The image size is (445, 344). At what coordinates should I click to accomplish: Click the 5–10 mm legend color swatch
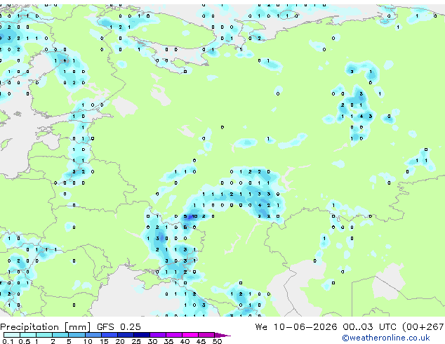click(x=77, y=335)
